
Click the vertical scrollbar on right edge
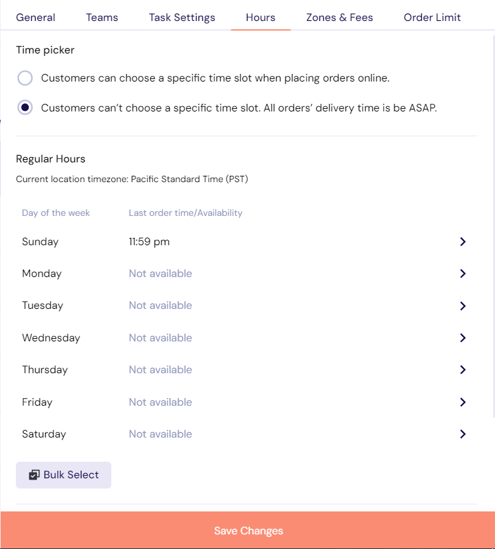pyautogui.click(x=494, y=226)
